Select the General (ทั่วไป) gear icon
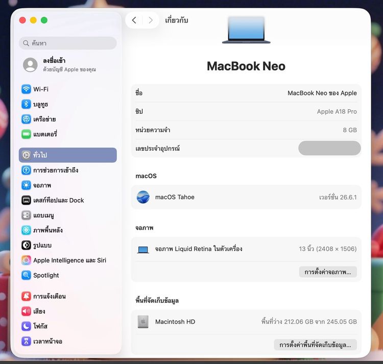The image size is (383, 364). pos(26,155)
